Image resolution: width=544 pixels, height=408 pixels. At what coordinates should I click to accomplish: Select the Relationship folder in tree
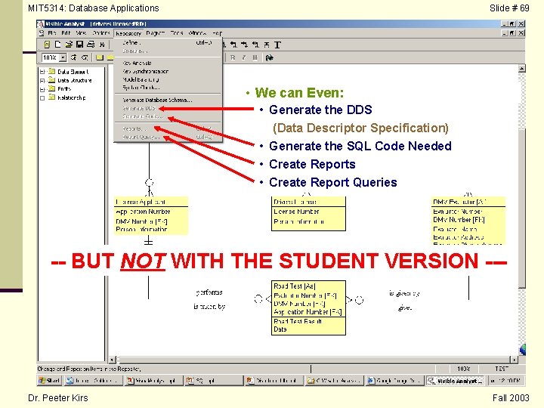coord(52,97)
